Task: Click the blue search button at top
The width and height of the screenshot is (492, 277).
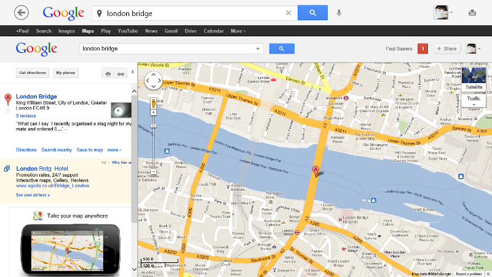Action: (x=312, y=12)
